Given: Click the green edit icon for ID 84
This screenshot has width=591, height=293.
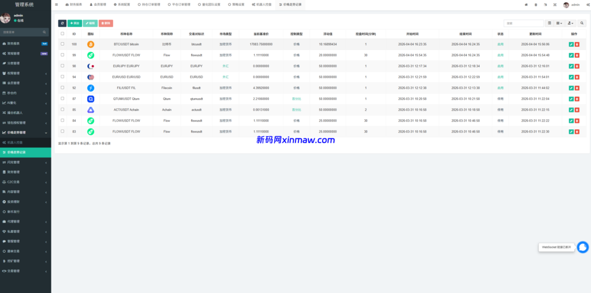Looking at the screenshot, I should click(x=571, y=121).
